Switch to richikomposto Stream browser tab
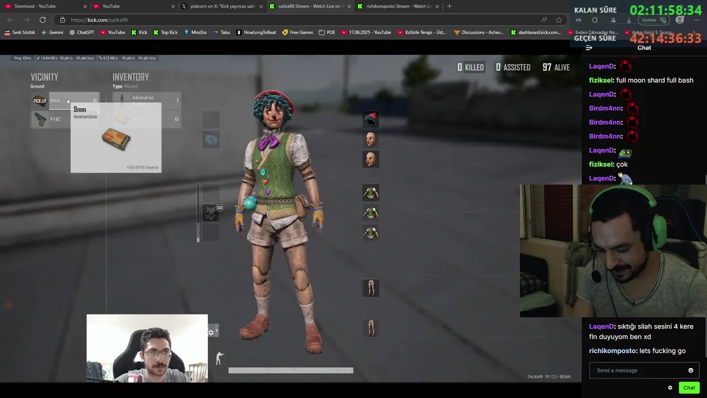 [x=398, y=6]
